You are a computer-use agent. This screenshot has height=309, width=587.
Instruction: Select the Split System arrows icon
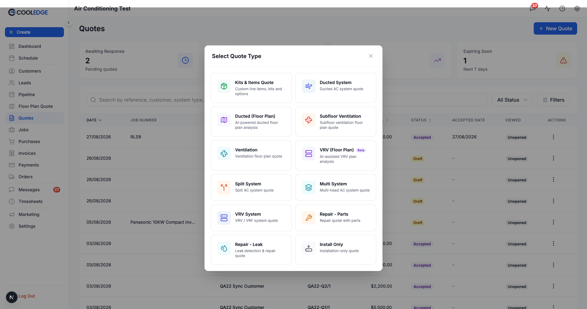pyautogui.click(x=224, y=188)
